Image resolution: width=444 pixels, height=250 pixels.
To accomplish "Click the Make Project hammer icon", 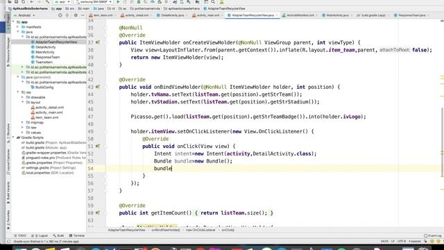I will coord(47,2).
